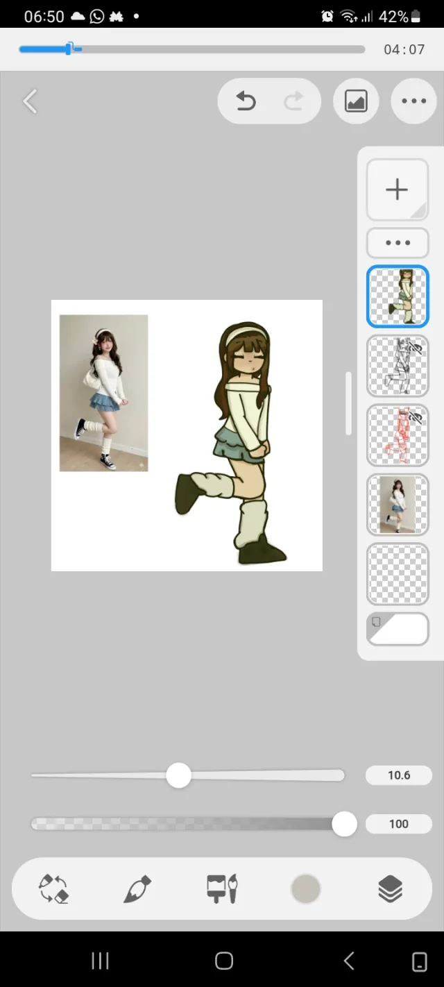Redo the undone action

[294, 101]
